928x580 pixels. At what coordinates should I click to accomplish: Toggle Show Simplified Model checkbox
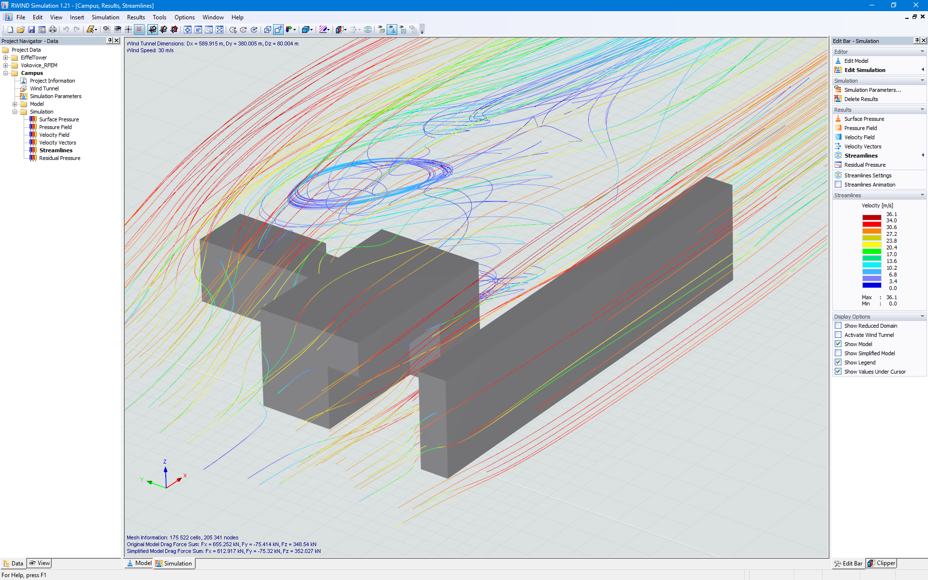coord(839,353)
